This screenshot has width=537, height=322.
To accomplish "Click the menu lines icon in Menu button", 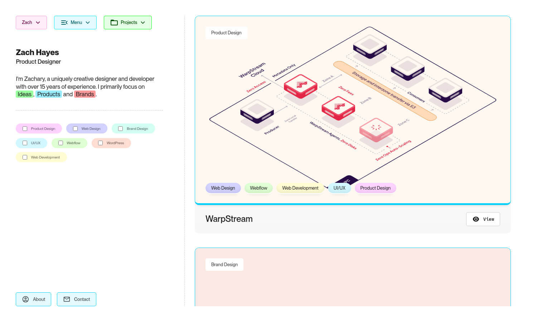I will click(x=64, y=23).
